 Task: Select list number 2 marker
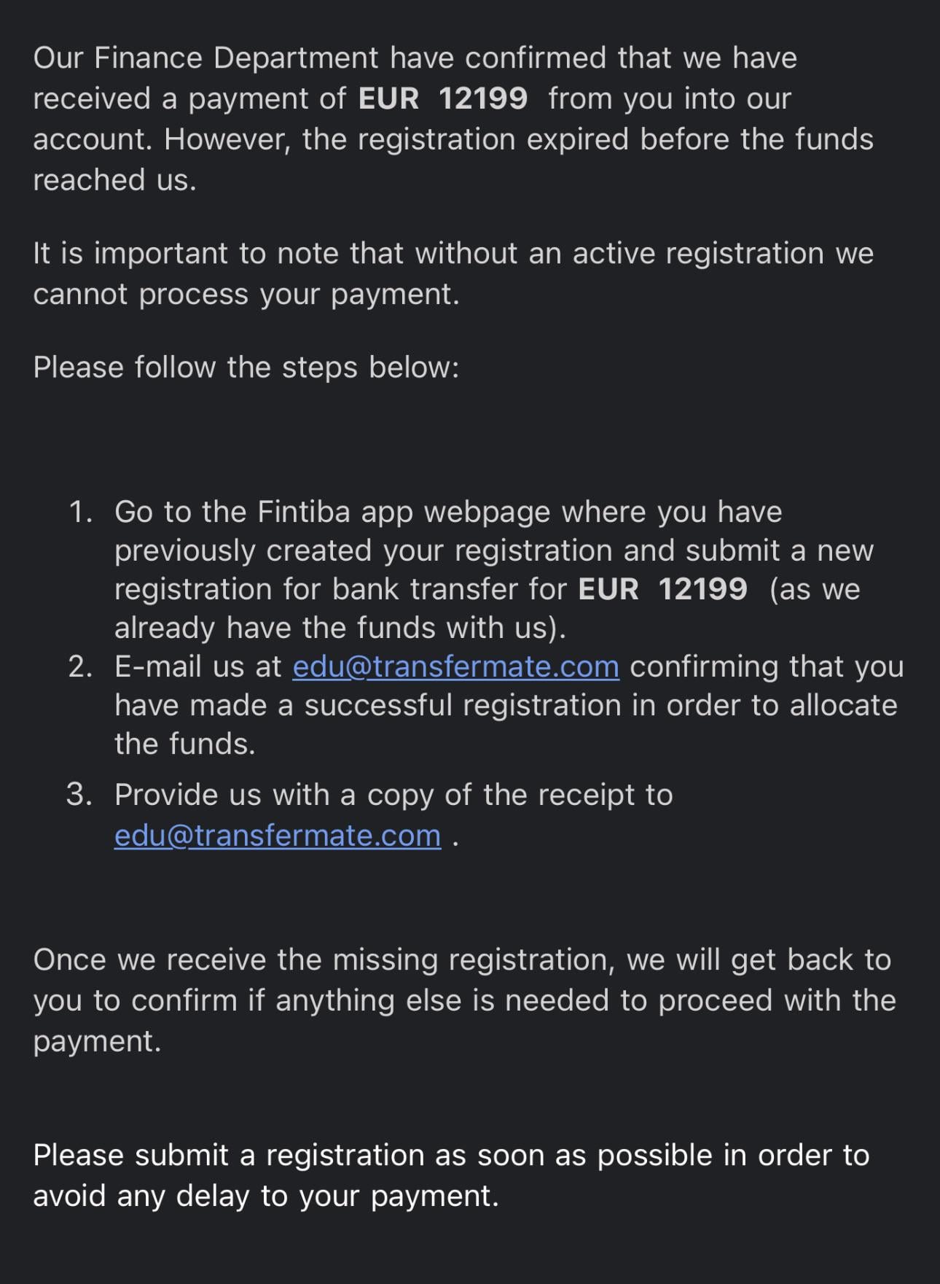click(80, 667)
